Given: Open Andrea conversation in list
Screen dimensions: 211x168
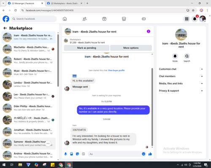Looking at the screenshot, I should pos(28,155).
